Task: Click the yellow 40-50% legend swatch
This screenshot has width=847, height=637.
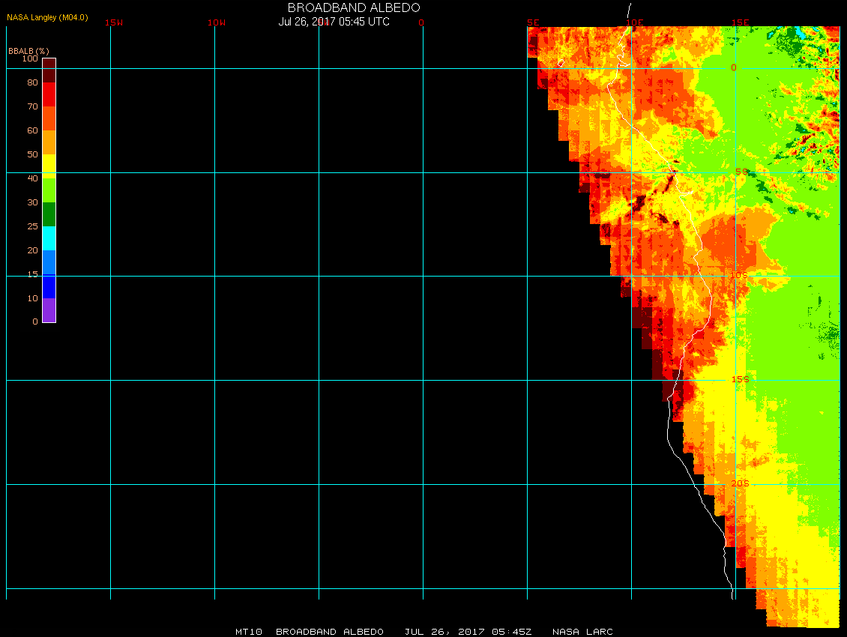Action: tap(49, 166)
